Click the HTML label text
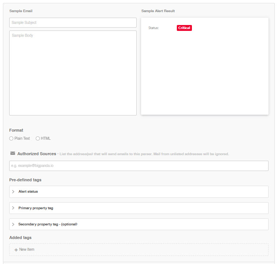The height and width of the screenshot is (264, 277). tap(46, 139)
